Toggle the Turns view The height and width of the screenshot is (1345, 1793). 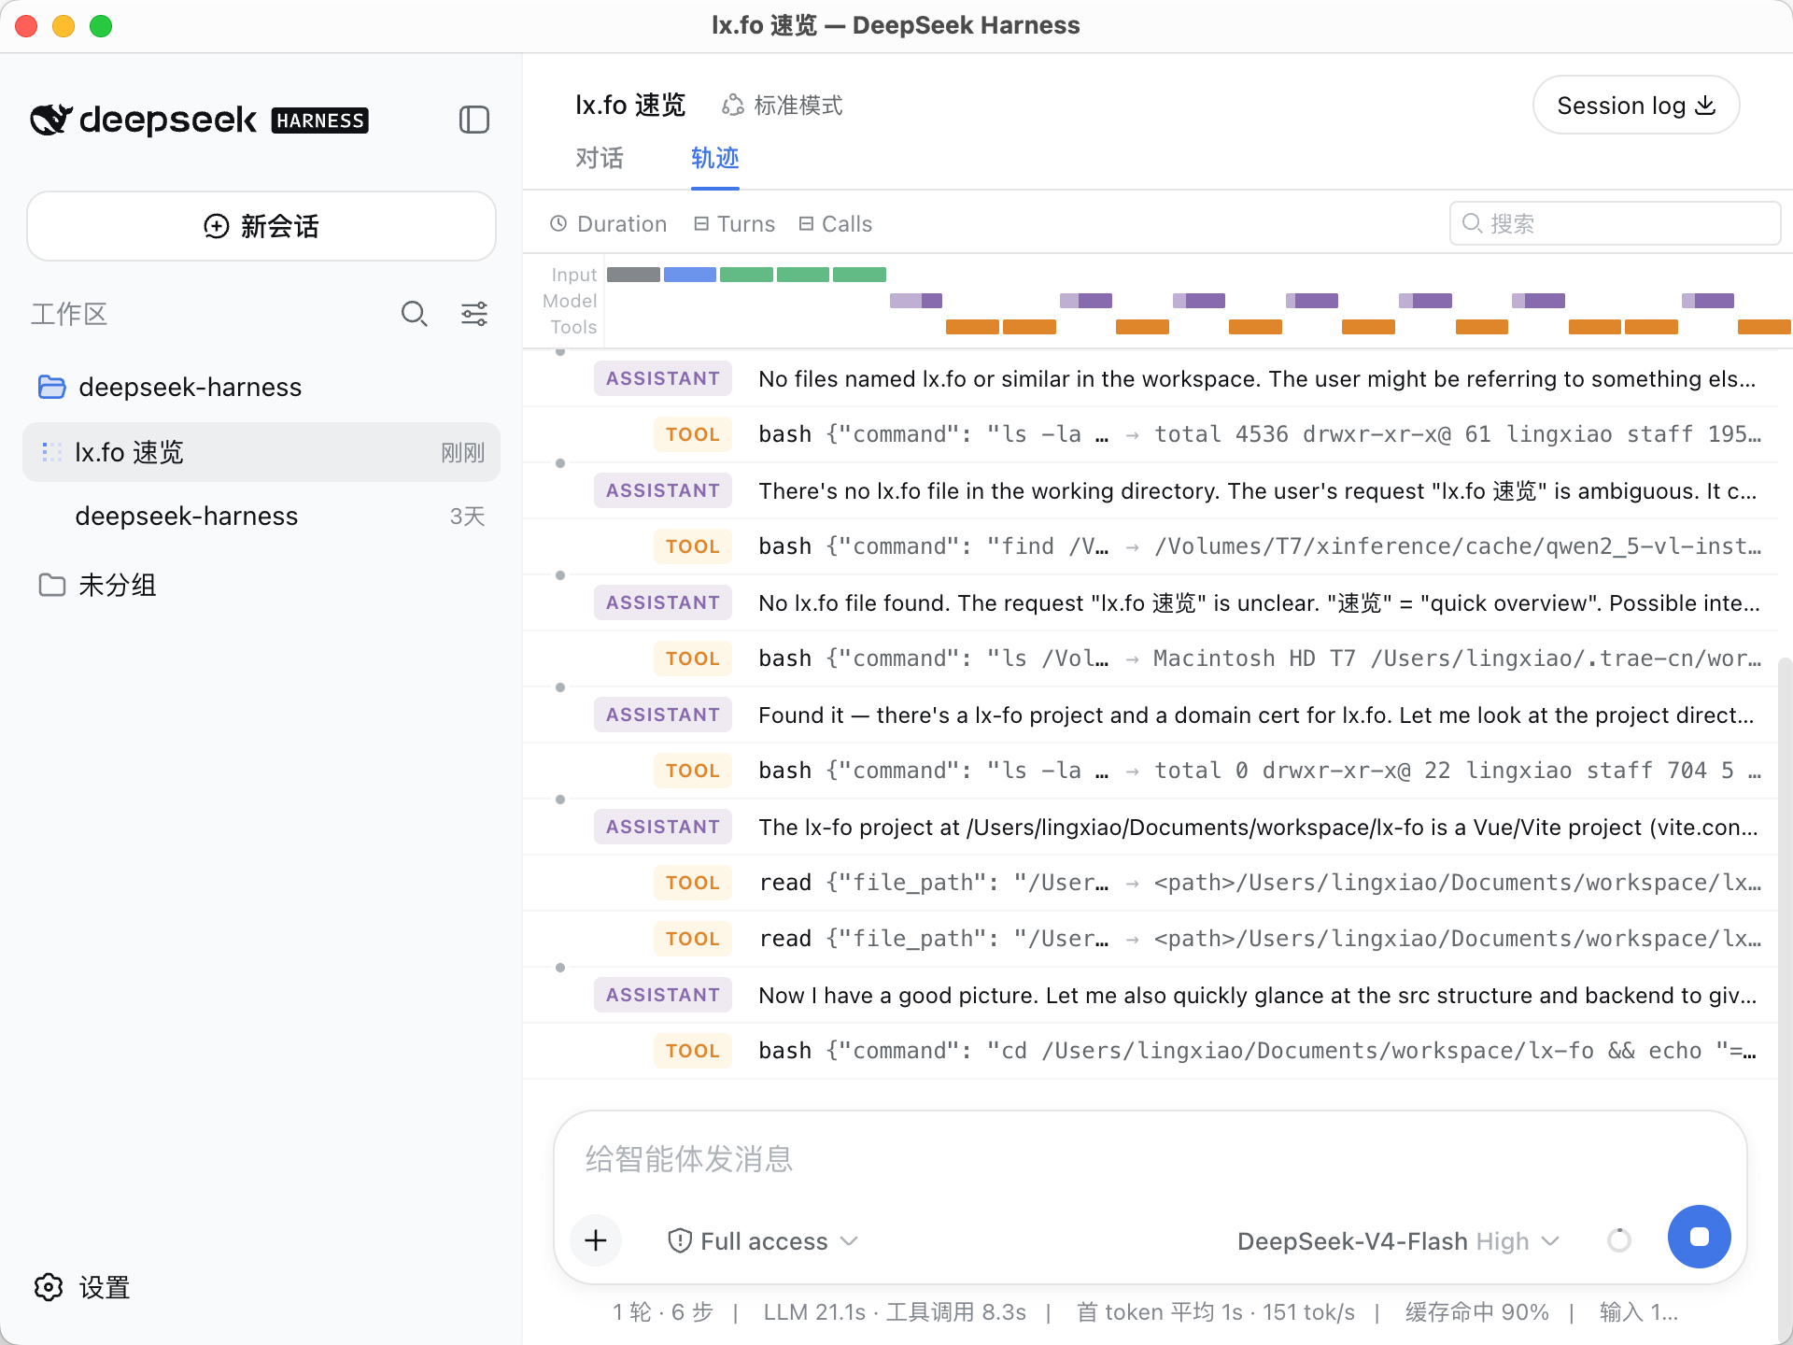[x=735, y=223]
